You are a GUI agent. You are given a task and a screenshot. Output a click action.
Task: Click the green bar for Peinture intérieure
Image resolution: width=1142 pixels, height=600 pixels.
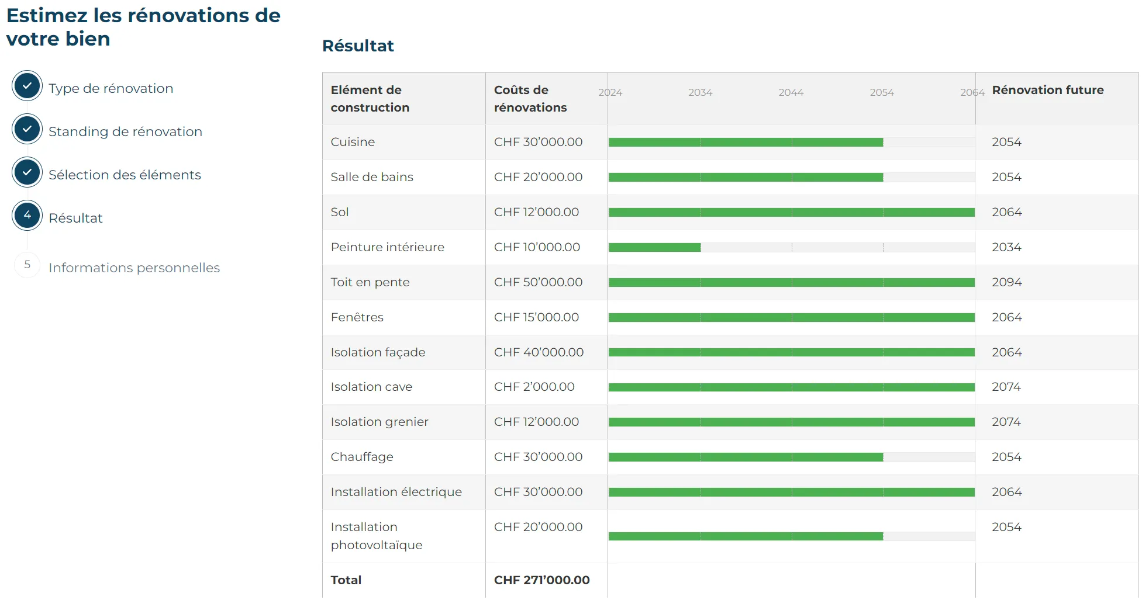tap(655, 247)
